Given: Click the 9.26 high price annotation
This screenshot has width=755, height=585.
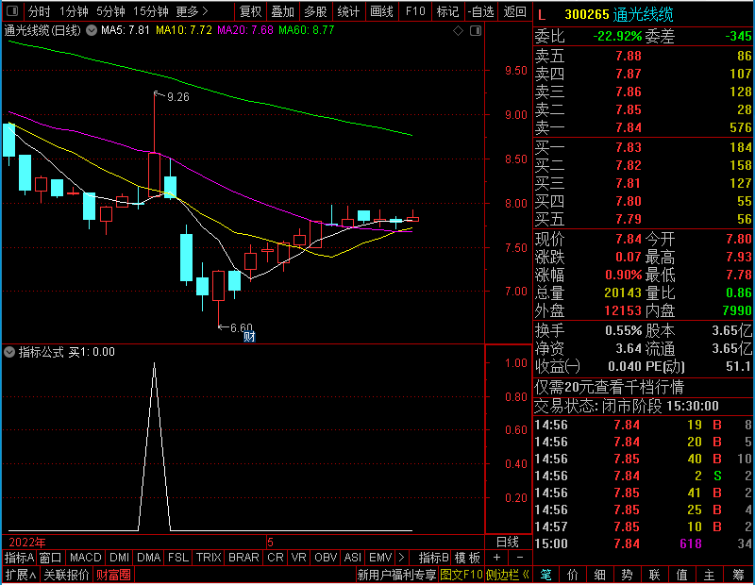Looking at the screenshot, I should coord(177,97).
